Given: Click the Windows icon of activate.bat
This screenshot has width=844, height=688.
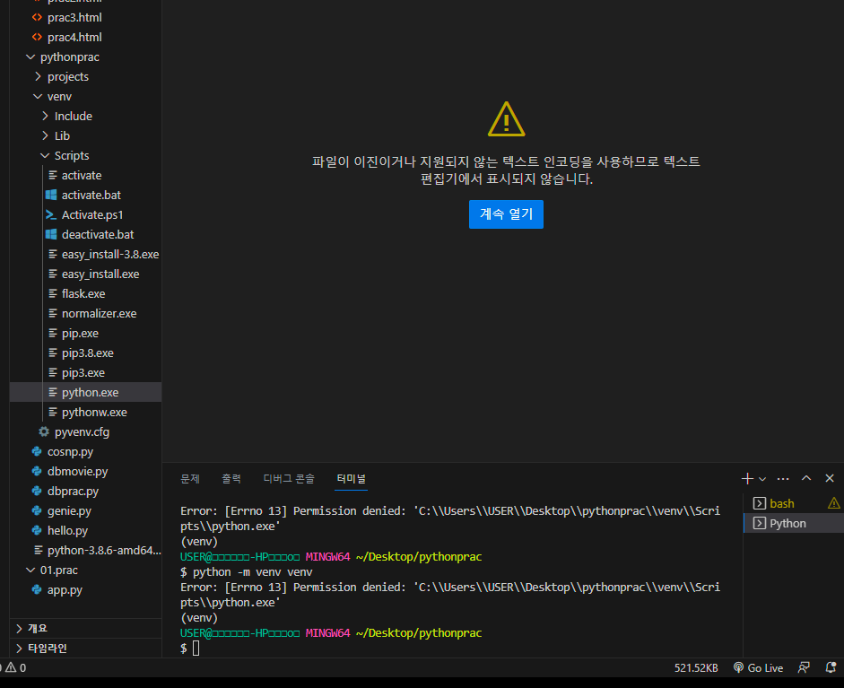Looking at the screenshot, I should pyautogui.click(x=51, y=195).
